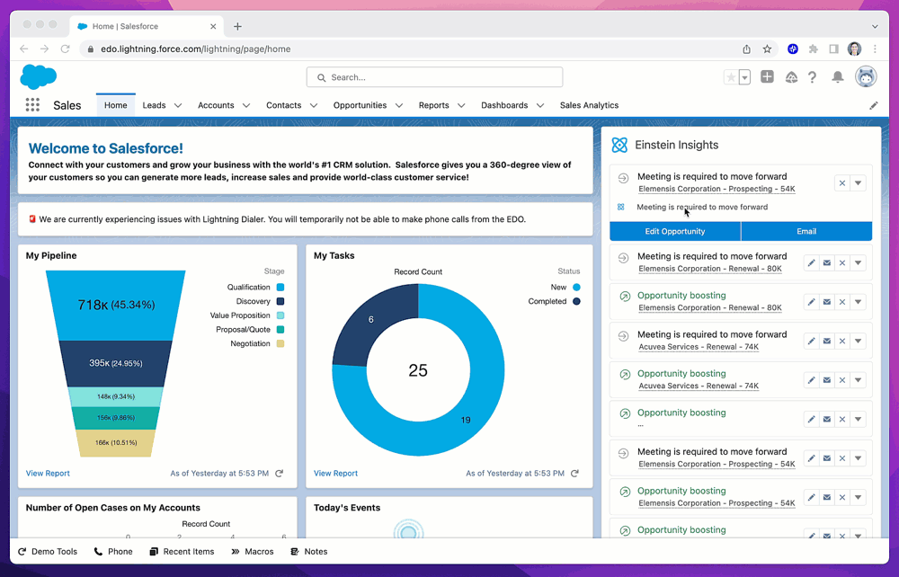This screenshot has height=577, width=899.
Task: Edit the Elemensis Renewal 80K meeting insight
Action: 811,263
